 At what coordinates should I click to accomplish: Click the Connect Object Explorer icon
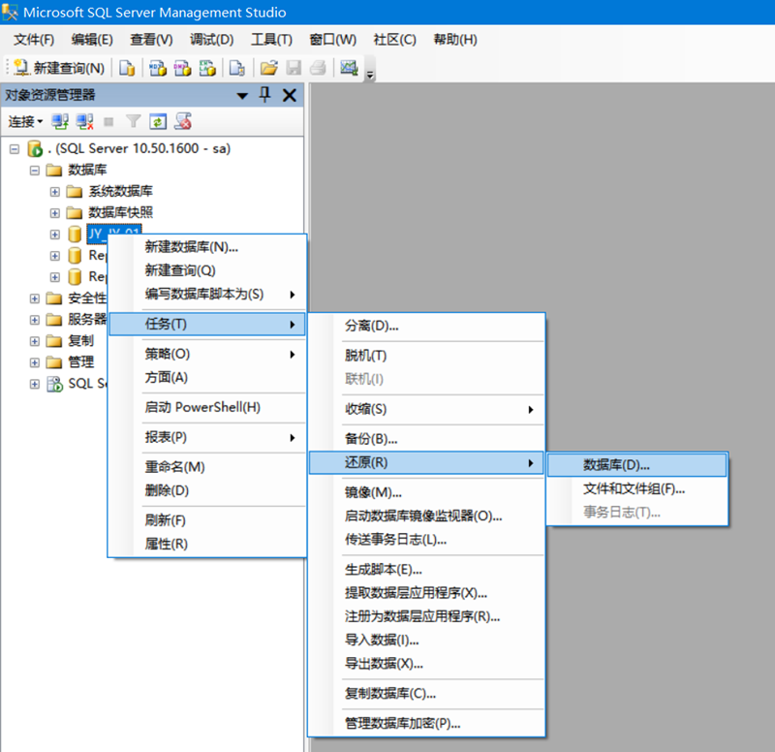tap(60, 121)
